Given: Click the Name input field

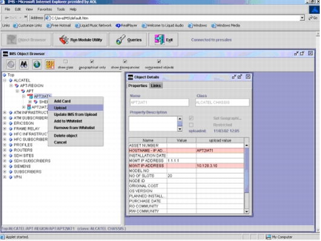Looking at the screenshot, I should click(159, 102).
